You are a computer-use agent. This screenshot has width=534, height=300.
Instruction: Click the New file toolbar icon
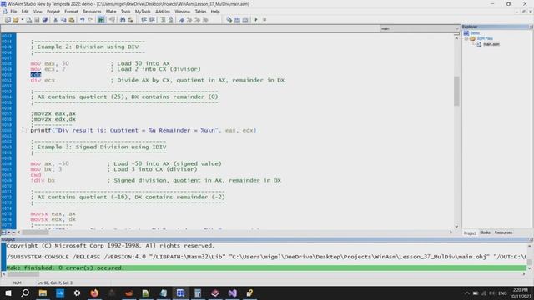8,20
